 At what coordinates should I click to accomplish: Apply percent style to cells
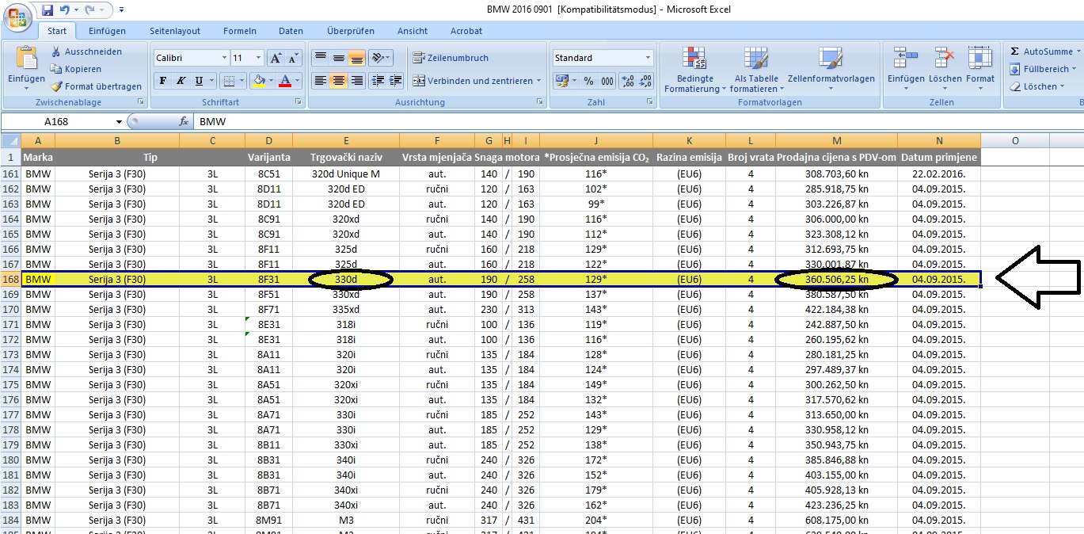(x=588, y=81)
